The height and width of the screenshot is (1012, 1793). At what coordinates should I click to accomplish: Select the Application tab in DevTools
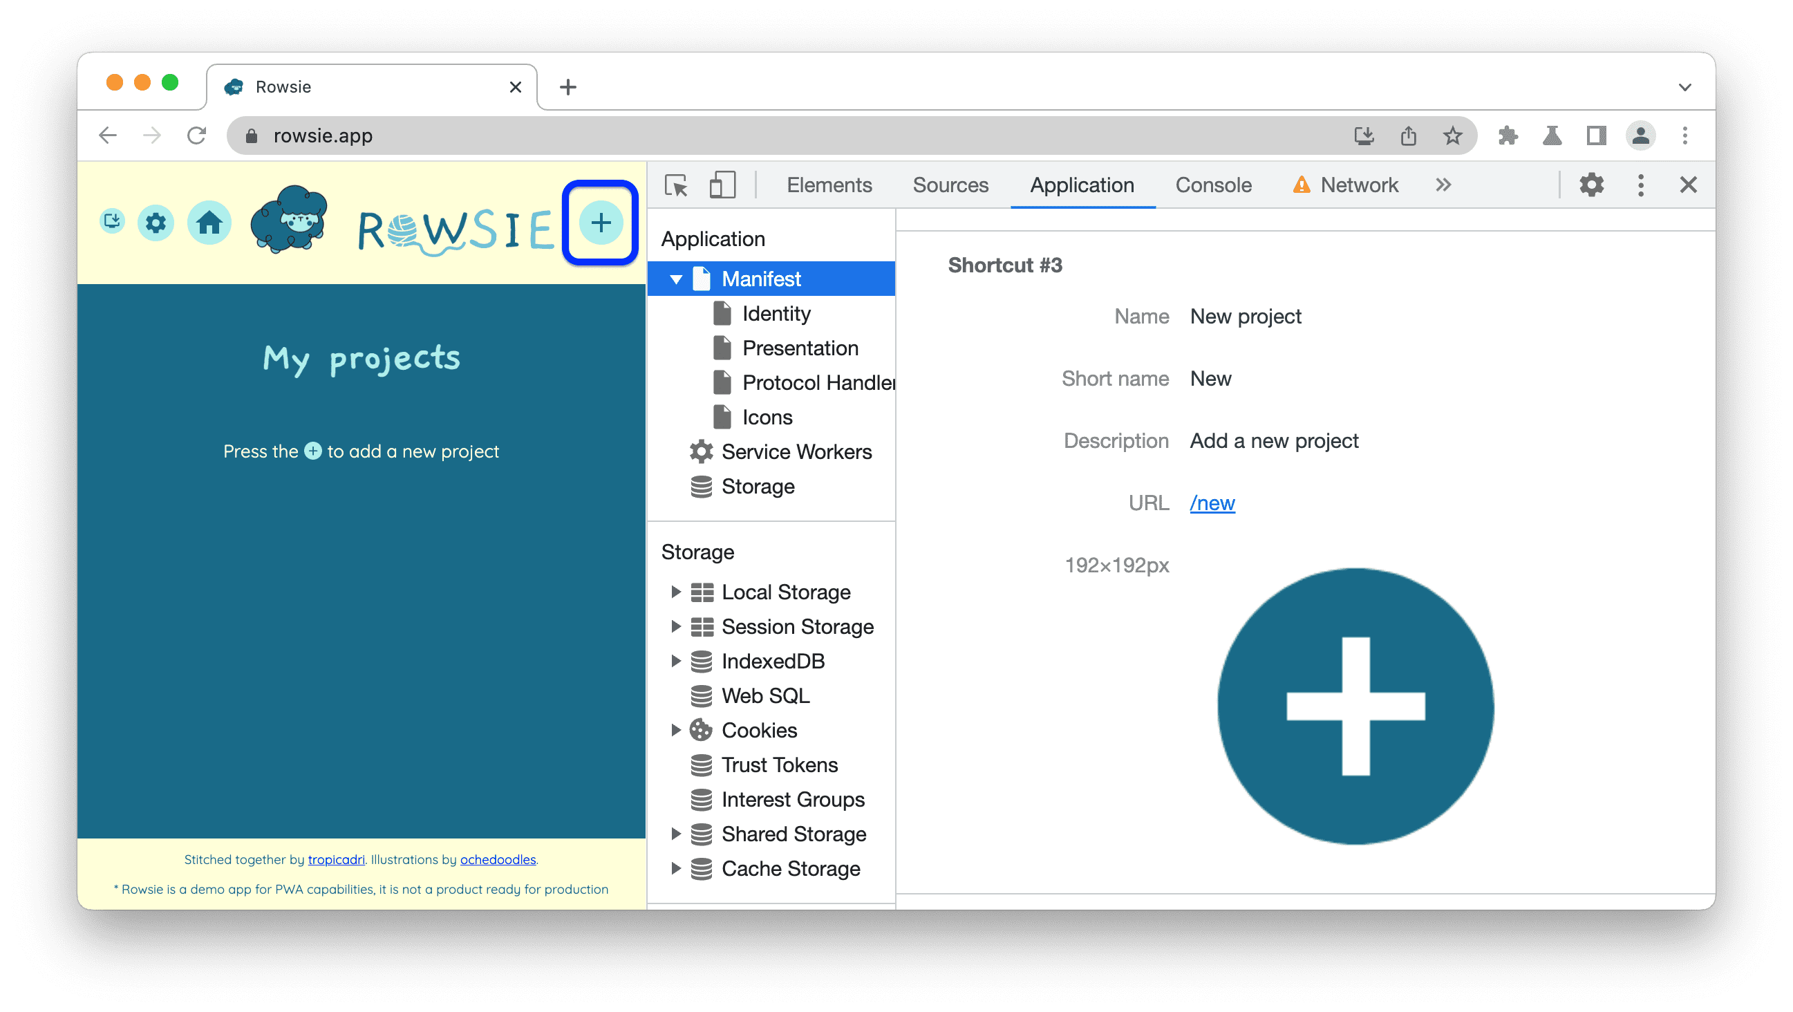[x=1082, y=185]
